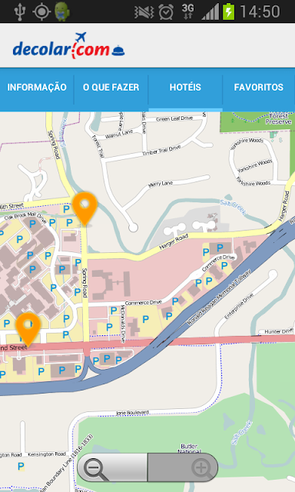Zoom in with the plus magnifier
Viewport: 295px width, 492px height.
pyautogui.click(x=183, y=467)
